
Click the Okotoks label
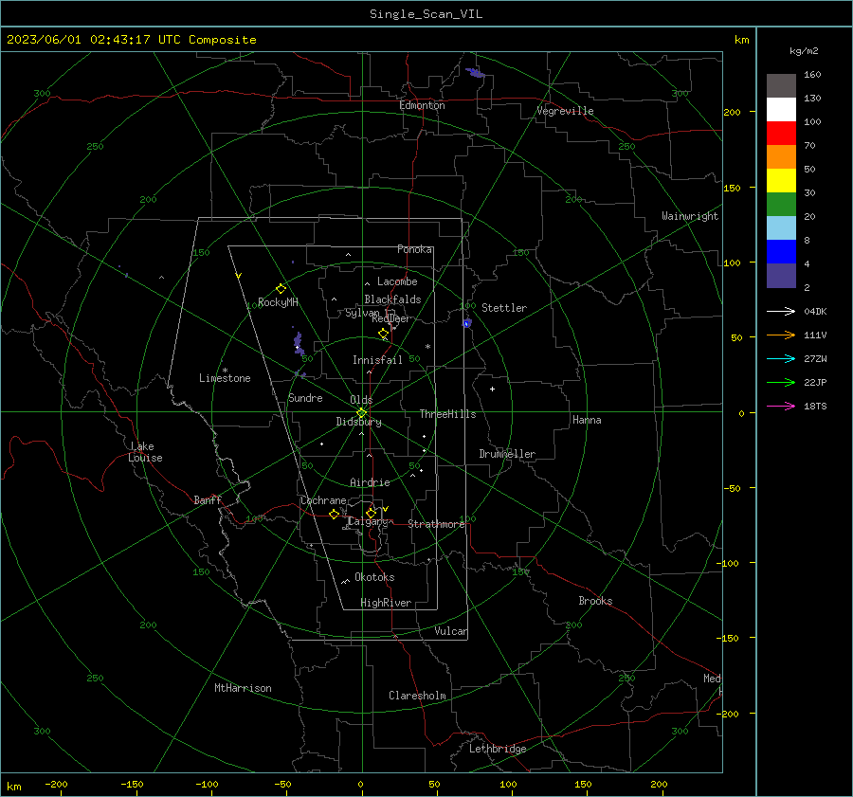coord(374,577)
